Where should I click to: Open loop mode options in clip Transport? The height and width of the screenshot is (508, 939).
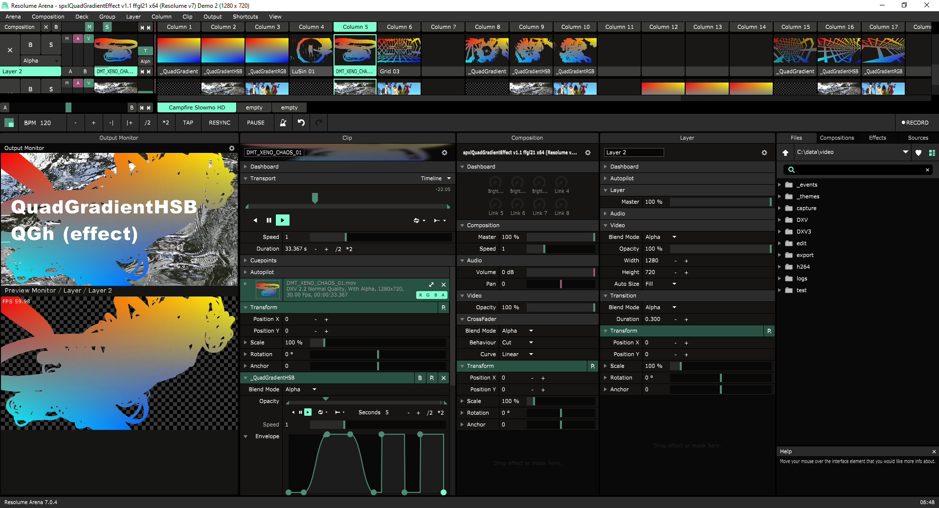point(419,220)
